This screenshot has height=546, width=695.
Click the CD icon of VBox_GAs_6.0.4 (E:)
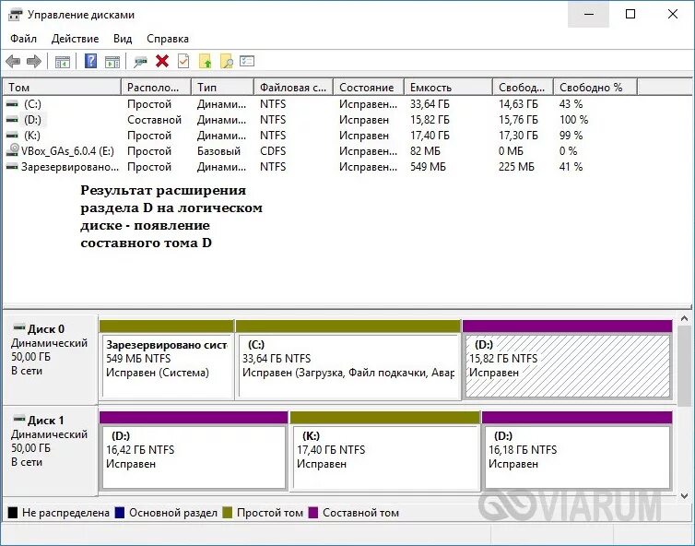(x=12, y=150)
